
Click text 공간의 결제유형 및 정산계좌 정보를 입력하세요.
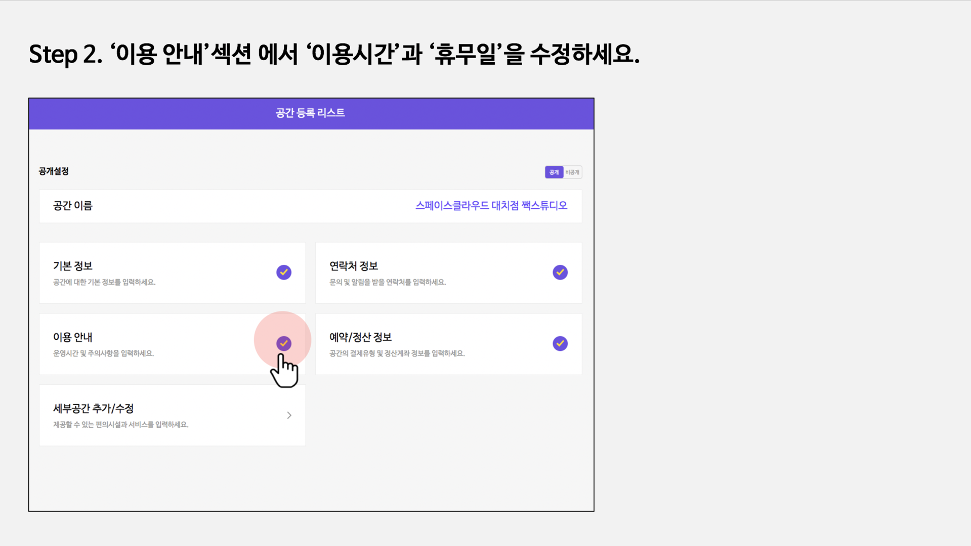coord(397,353)
